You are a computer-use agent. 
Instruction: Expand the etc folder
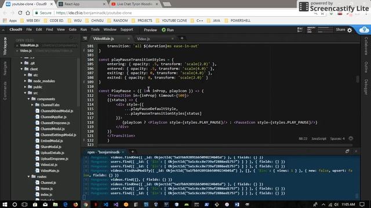pos(25,75)
